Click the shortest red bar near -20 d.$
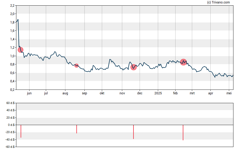Viewport: 238px width, 151px height. click(x=77, y=129)
